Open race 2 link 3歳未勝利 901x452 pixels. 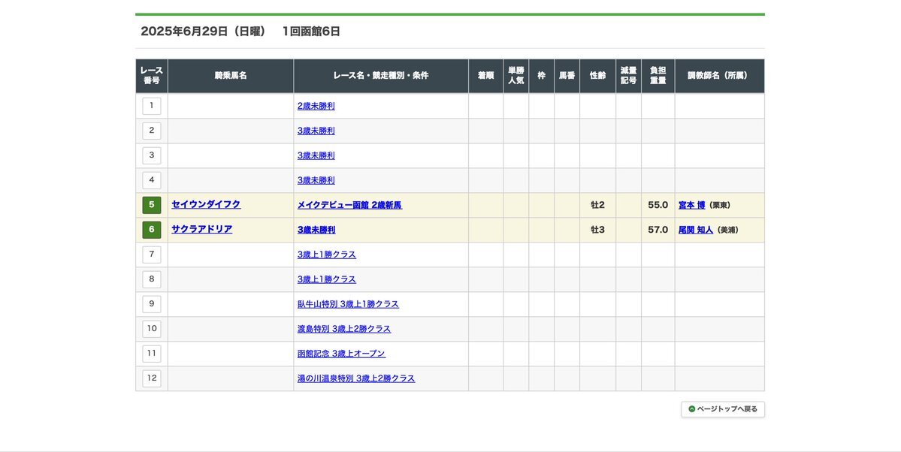click(x=316, y=131)
